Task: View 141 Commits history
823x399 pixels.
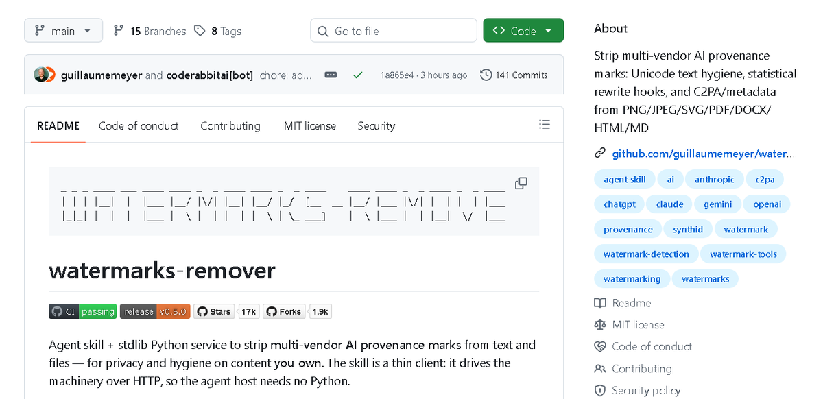Action: tap(514, 75)
